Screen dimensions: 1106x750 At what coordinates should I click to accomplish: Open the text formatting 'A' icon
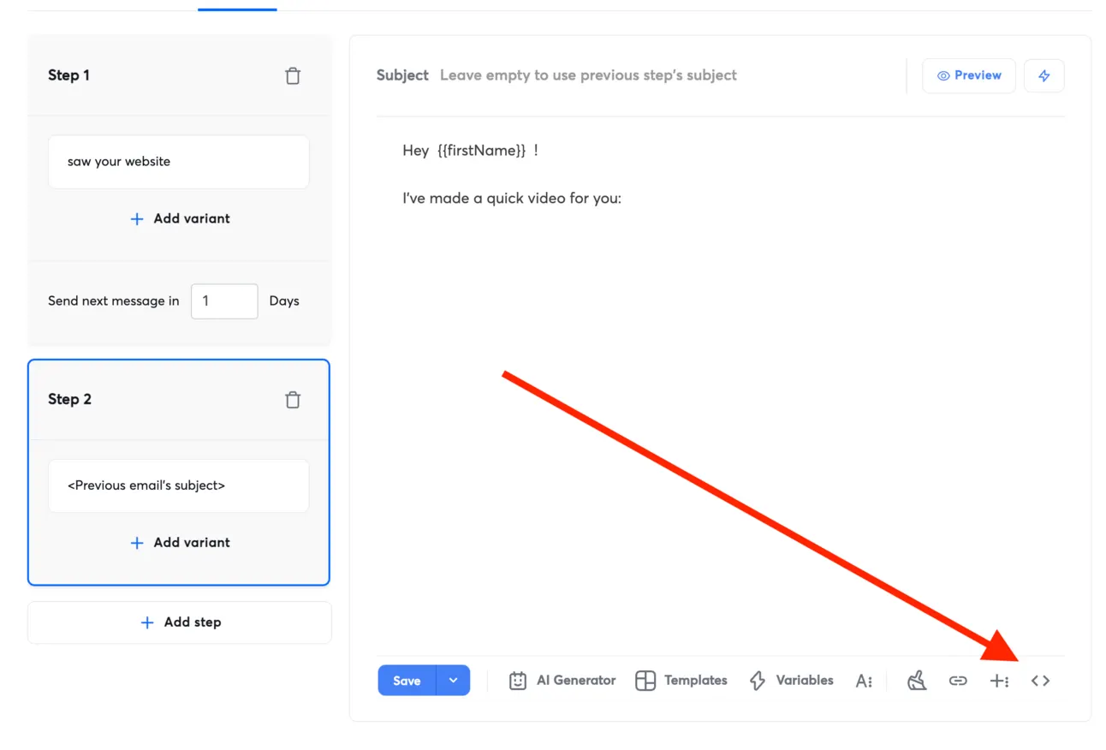click(864, 681)
